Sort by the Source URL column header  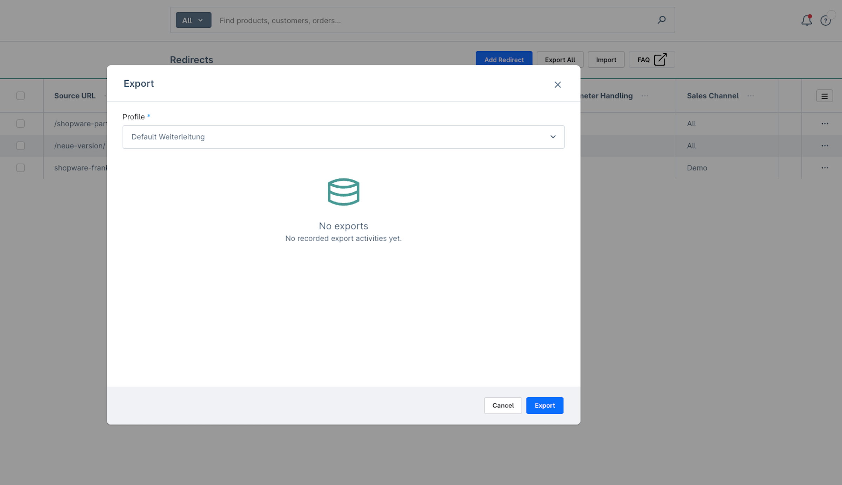pyautogui.click(x=75, y=96)
